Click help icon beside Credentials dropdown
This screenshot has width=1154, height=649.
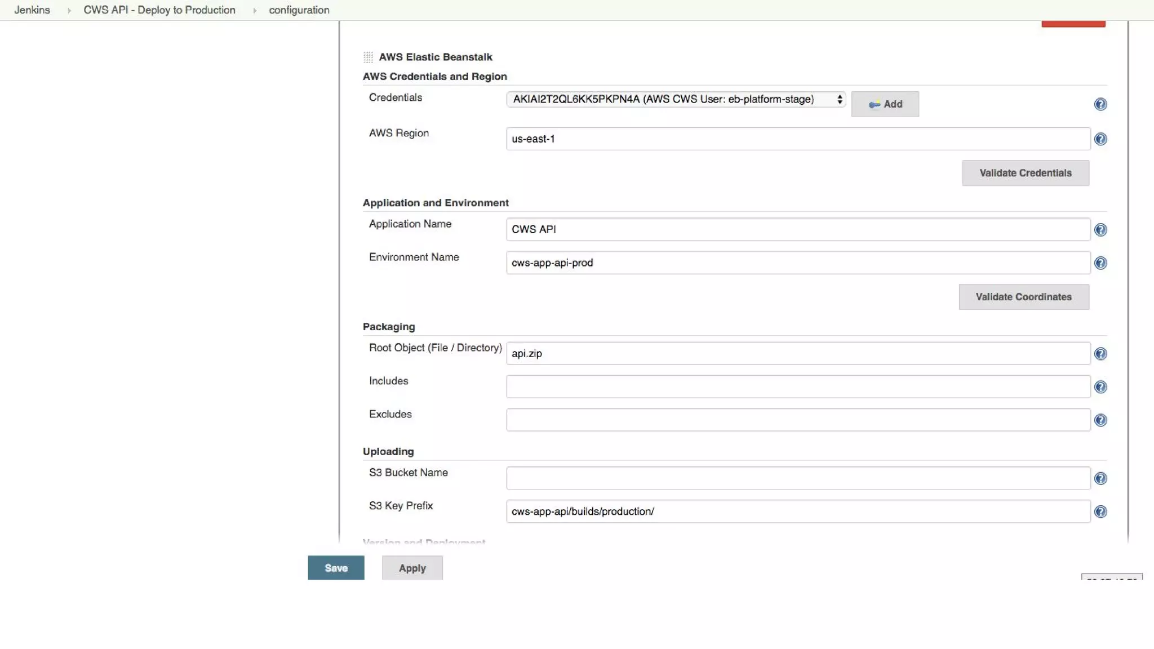tap(1100, 104)
